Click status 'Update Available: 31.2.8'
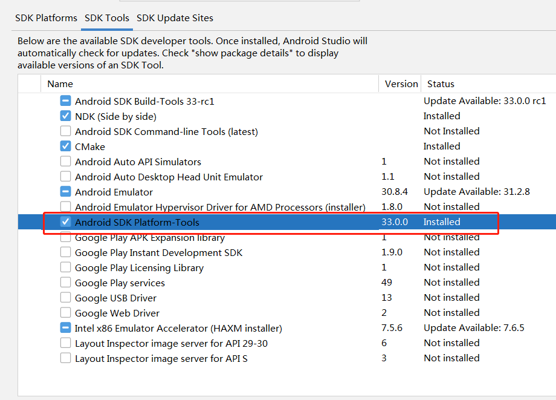Viewport: 556px width, 400px height. click(x=477, y=192)
